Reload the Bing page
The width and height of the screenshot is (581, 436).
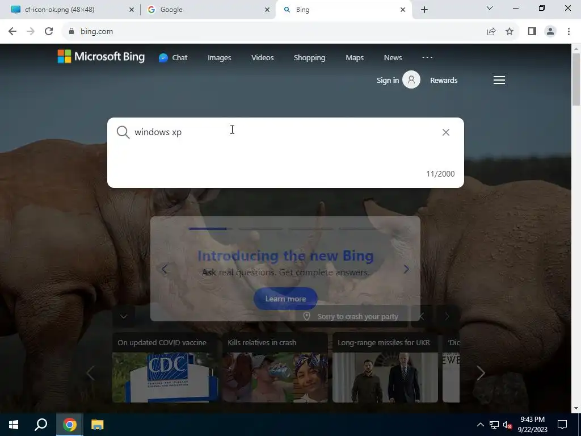tap(49, 32)
